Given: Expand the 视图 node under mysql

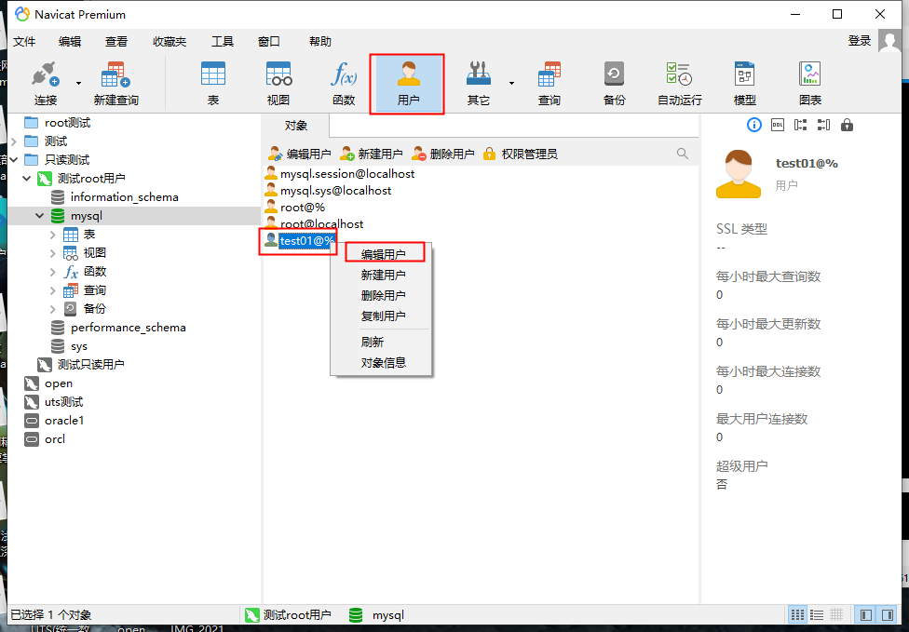Looking at the screenshot, I should [x=52, y=253].
